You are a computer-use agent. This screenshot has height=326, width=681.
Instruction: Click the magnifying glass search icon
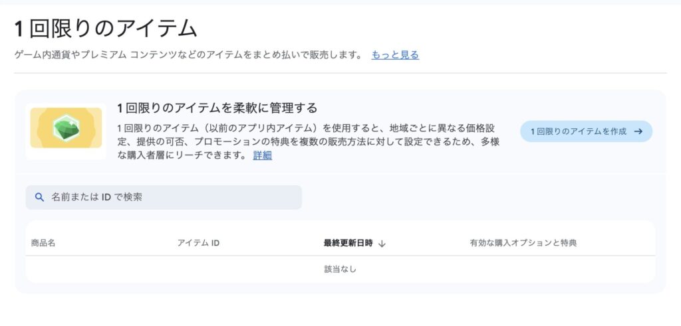[39, 197]
